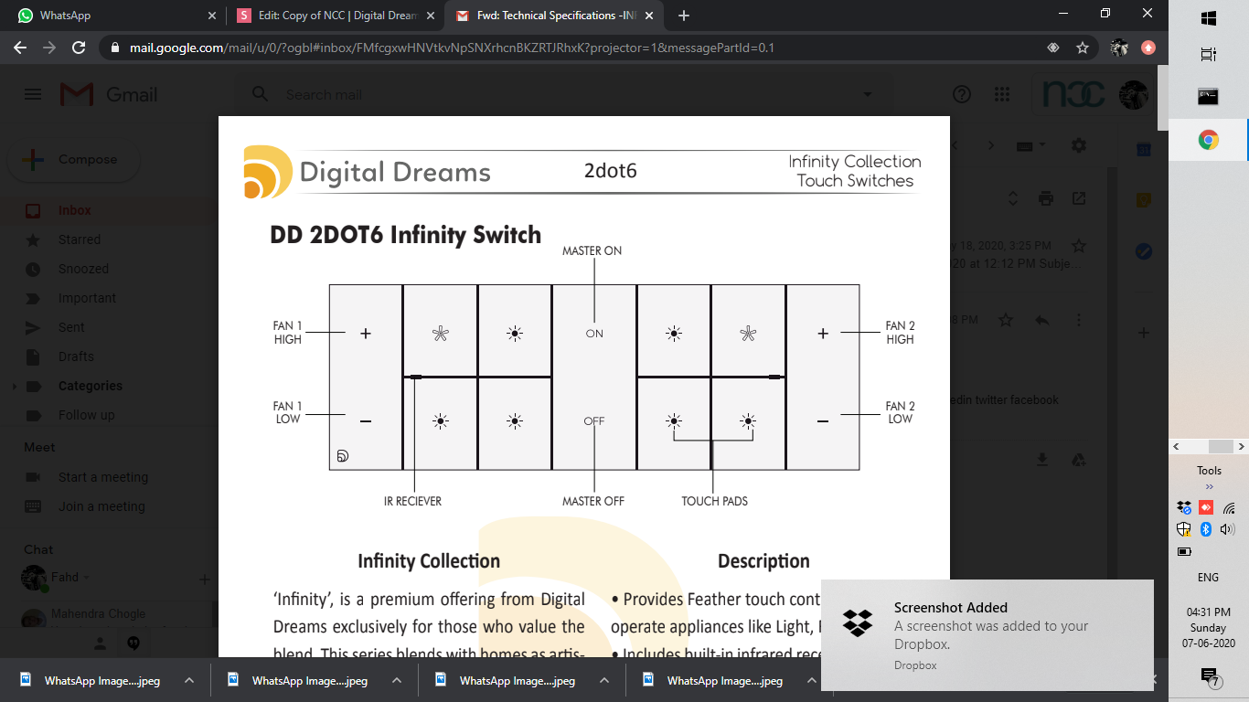Click the browser Back arrow
Screen dimensions: 1249x702
click(20, 48)
